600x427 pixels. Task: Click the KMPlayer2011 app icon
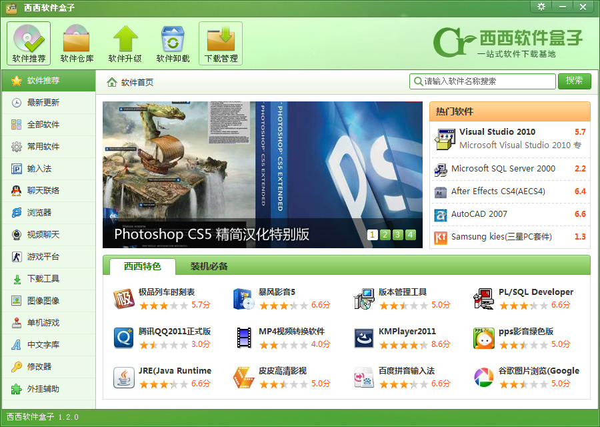click(364, 338)
